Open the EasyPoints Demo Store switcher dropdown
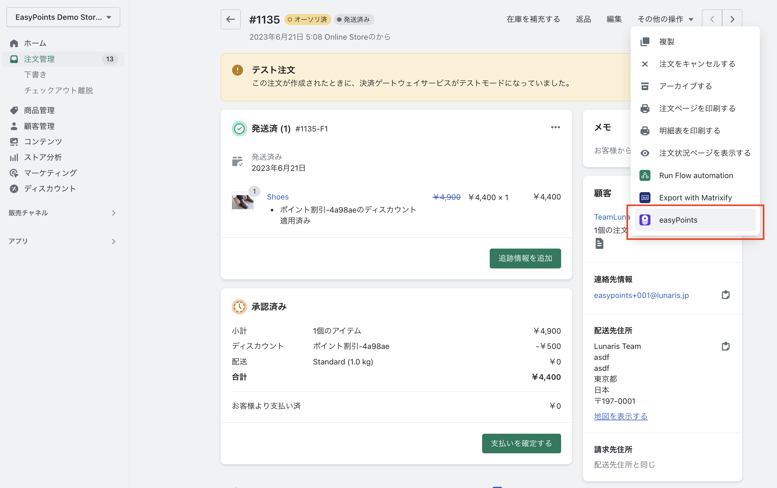Screen dimensions: 777x488 63,17
